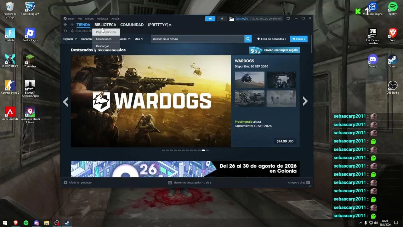Open Brave browser from the taskbar

(x=15, y=223)
